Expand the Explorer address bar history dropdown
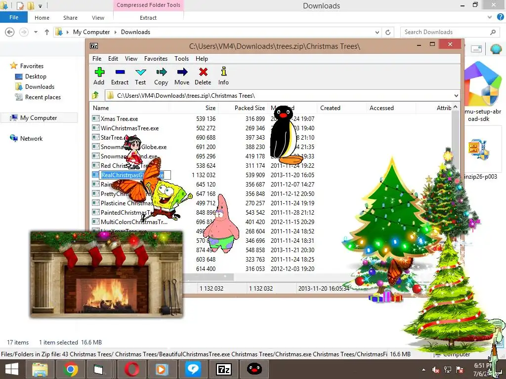 [377, 32]
